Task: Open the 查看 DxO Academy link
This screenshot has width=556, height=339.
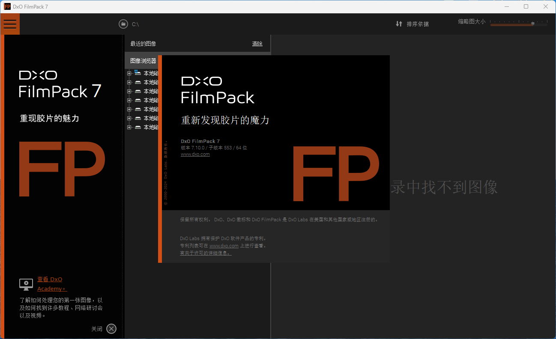Action: tap(52, 284)
